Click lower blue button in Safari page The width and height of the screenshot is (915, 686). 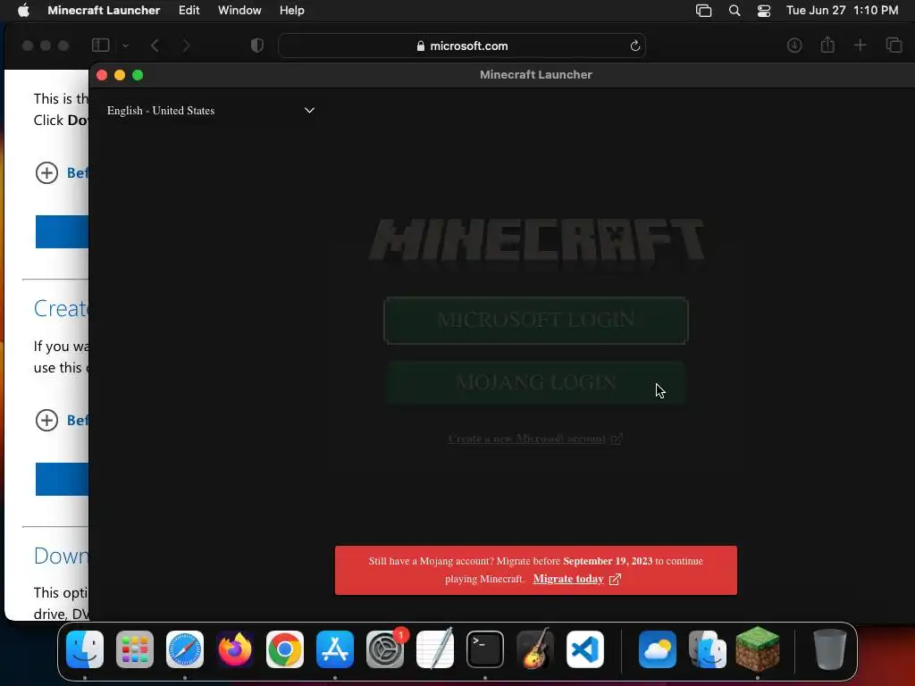coord(62,479)
